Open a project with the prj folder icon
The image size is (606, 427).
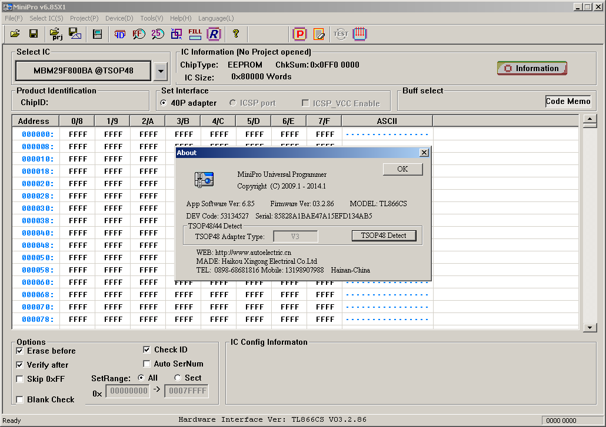56,34
